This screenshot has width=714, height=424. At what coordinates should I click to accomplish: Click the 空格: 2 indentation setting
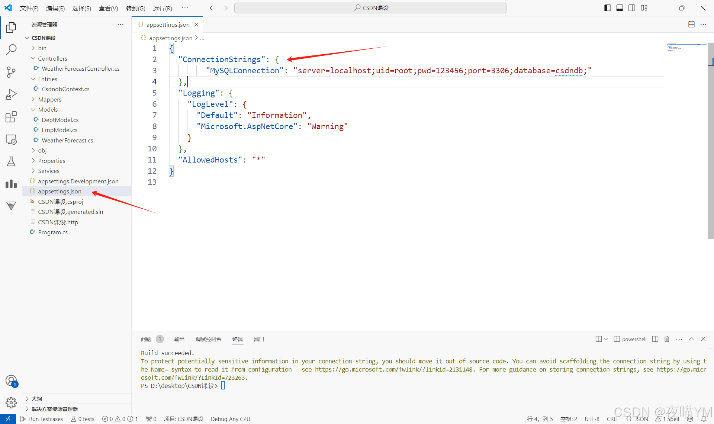[x=569, y=419]
